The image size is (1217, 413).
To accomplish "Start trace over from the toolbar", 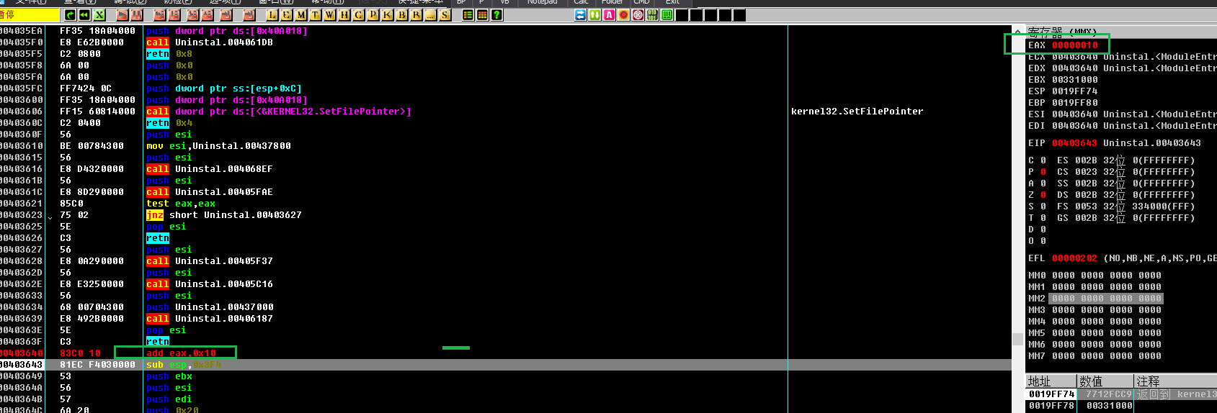I will click(208, 14).
